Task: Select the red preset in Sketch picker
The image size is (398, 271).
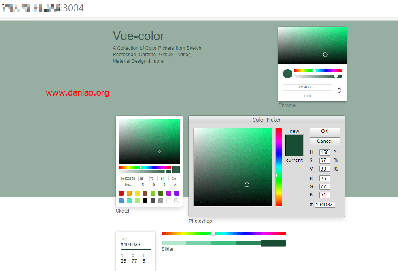Action: point(121,193)
